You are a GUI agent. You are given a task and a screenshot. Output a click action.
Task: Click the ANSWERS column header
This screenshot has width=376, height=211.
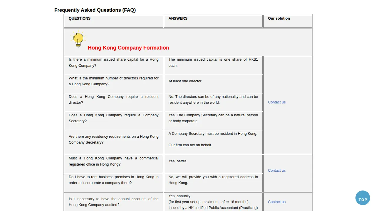coord(178,18)
